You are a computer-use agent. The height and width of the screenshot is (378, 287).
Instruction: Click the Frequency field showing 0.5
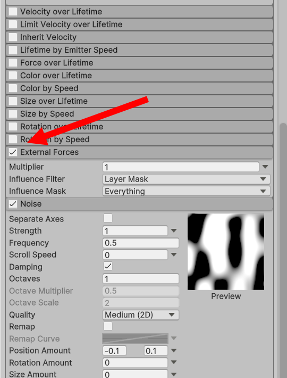pos(141,243)
